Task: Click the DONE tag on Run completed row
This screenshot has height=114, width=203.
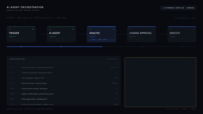Action: pyautogui.click(x=115, y=78)
